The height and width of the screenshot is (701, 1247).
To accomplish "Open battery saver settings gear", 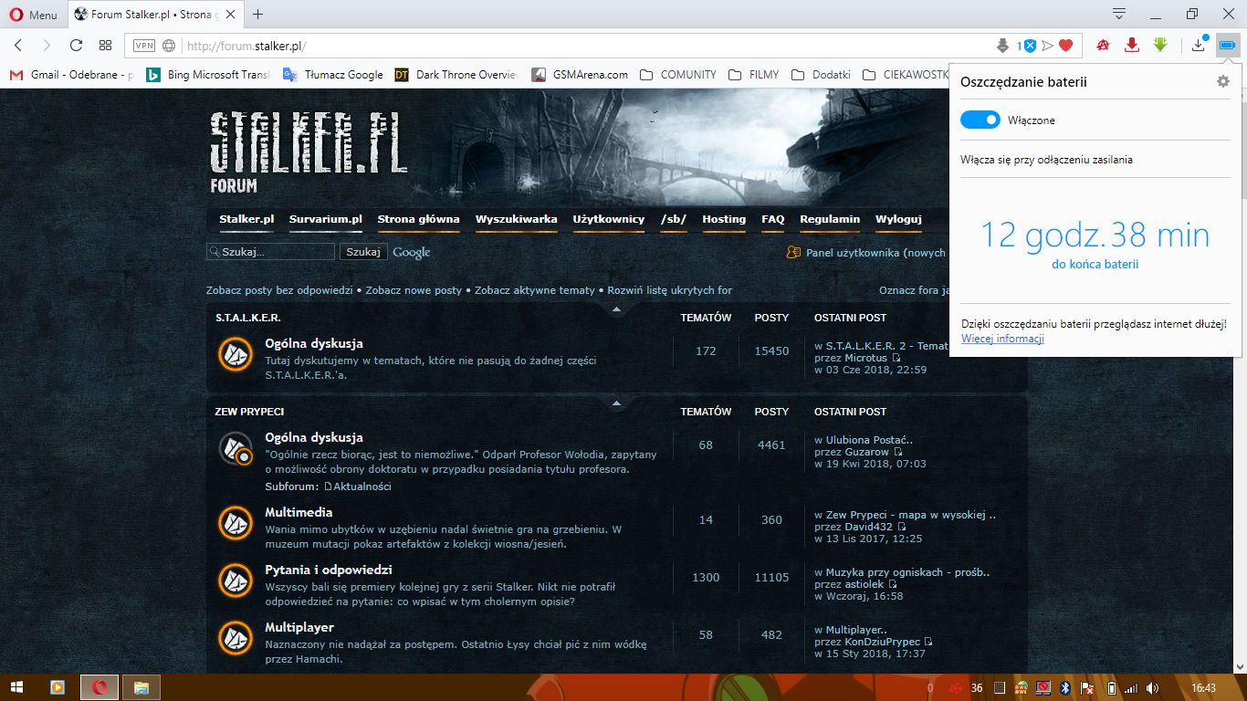I will [1223, 81].
